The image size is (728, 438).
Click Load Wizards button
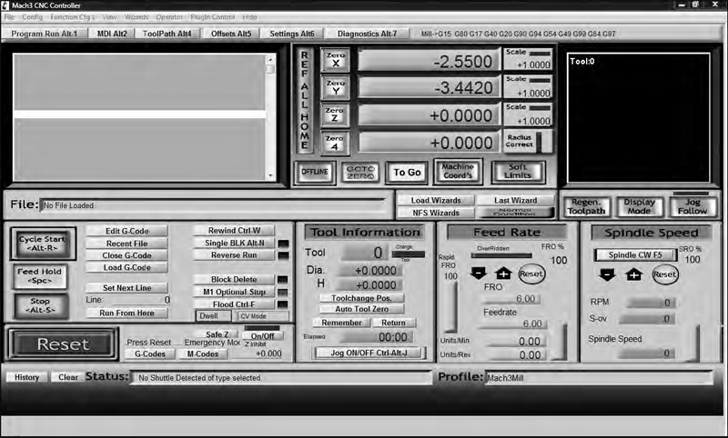point(436,200)
